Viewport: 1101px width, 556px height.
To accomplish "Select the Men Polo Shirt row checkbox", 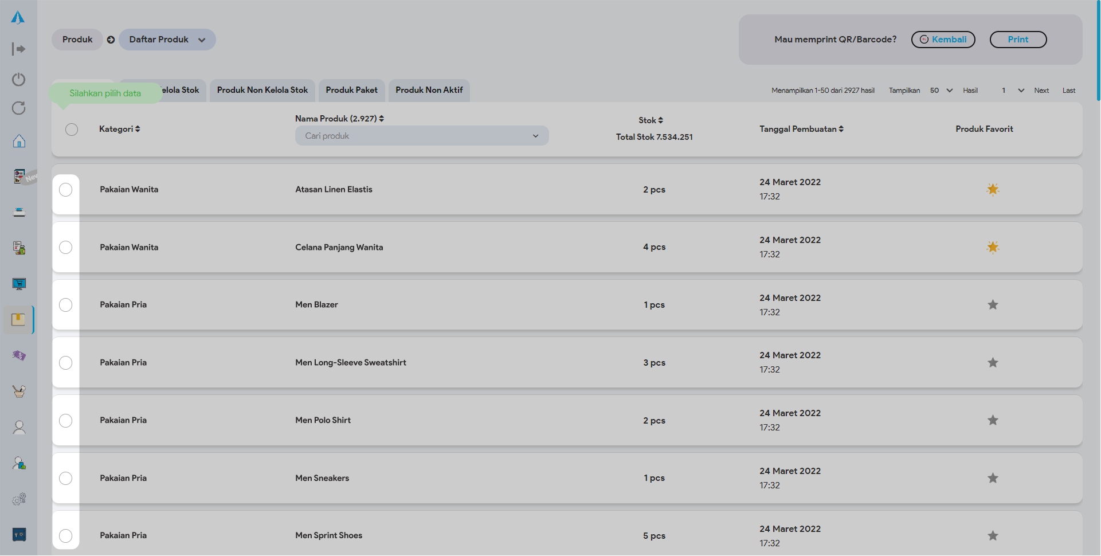I will (x=66, y=421).
